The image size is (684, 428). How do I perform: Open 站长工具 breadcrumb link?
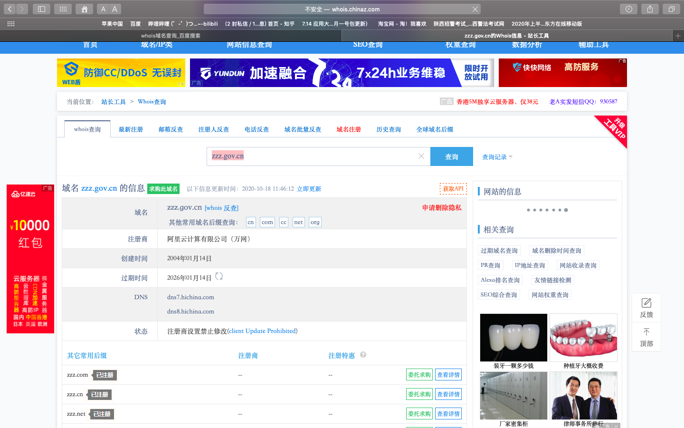pos(114,102)
